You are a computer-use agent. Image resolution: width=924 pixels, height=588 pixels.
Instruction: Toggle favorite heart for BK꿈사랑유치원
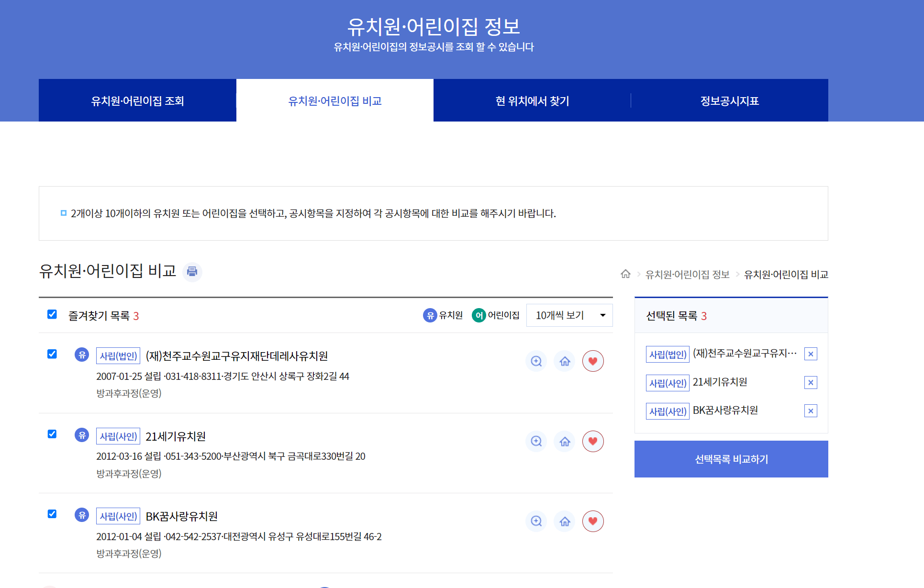(x=593, y=521)
